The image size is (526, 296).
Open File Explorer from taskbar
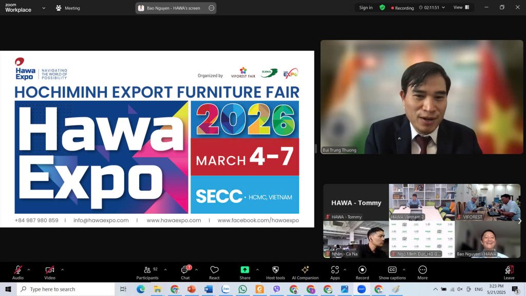tap(157, 289)
